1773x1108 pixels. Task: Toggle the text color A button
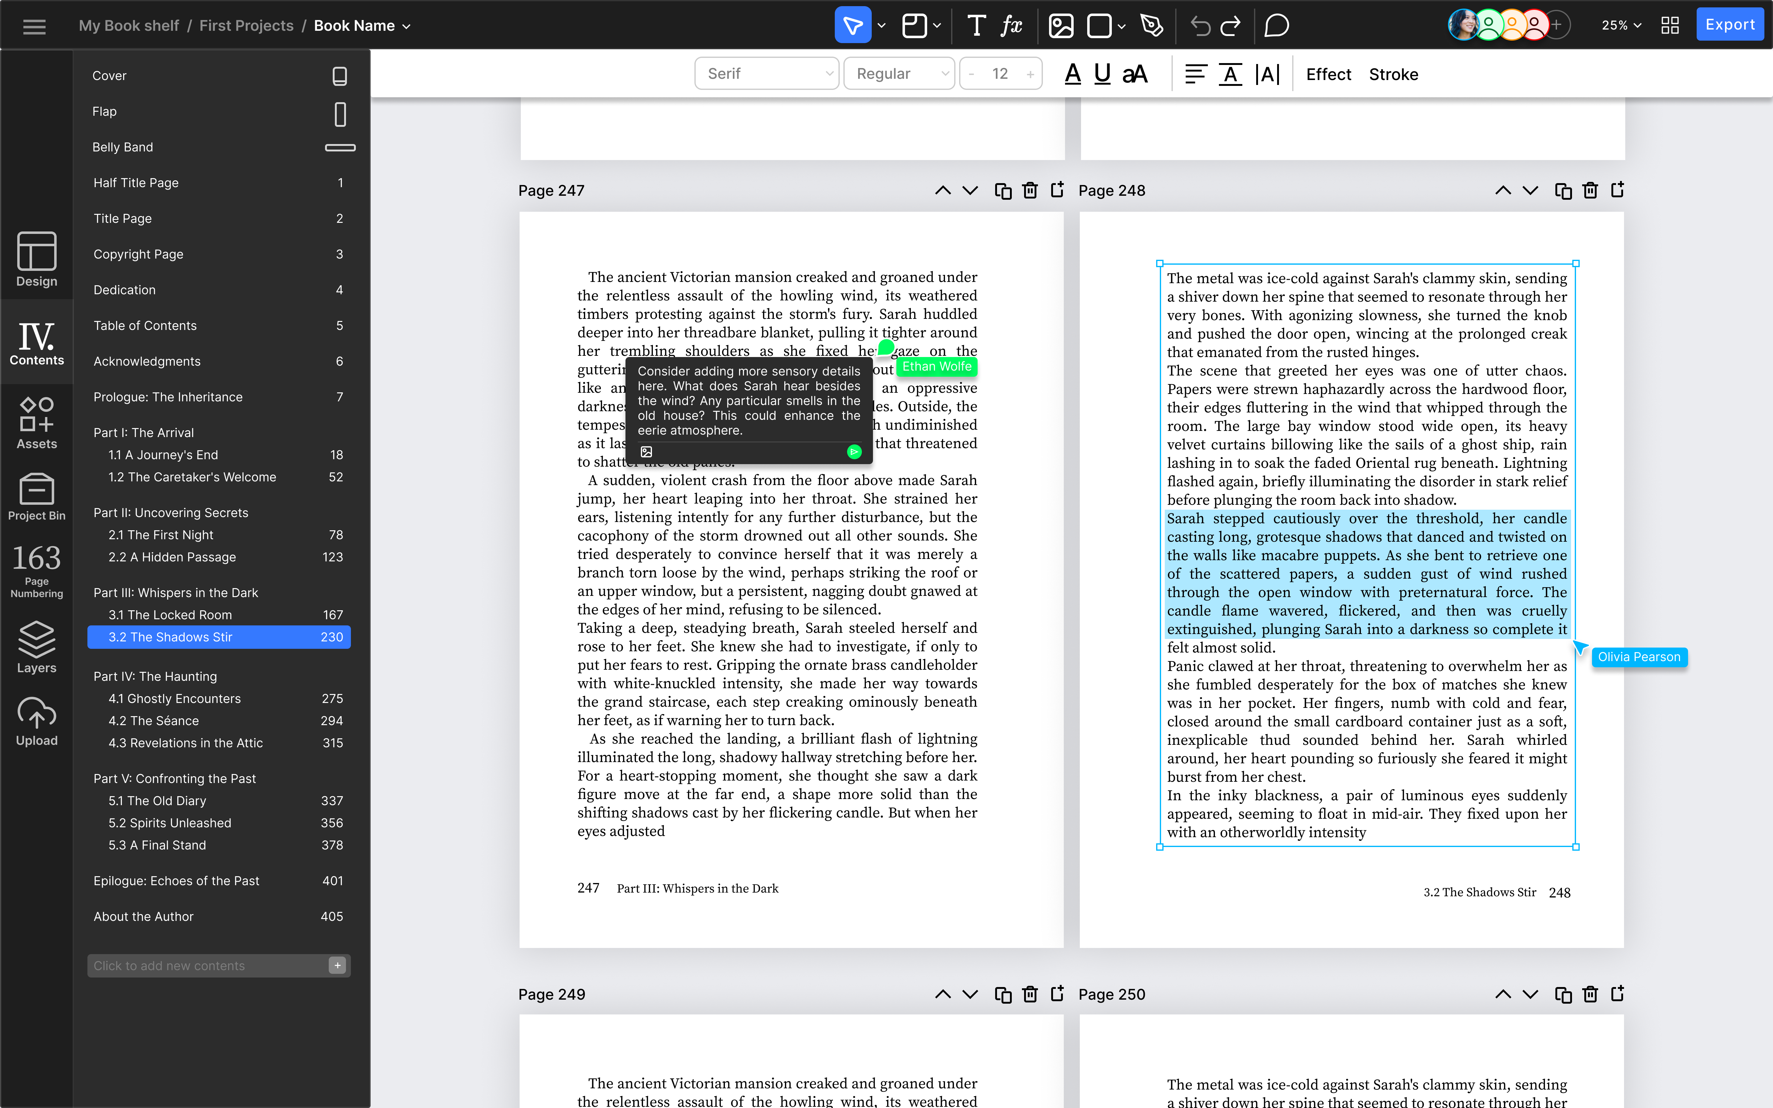coord(1073,74)
